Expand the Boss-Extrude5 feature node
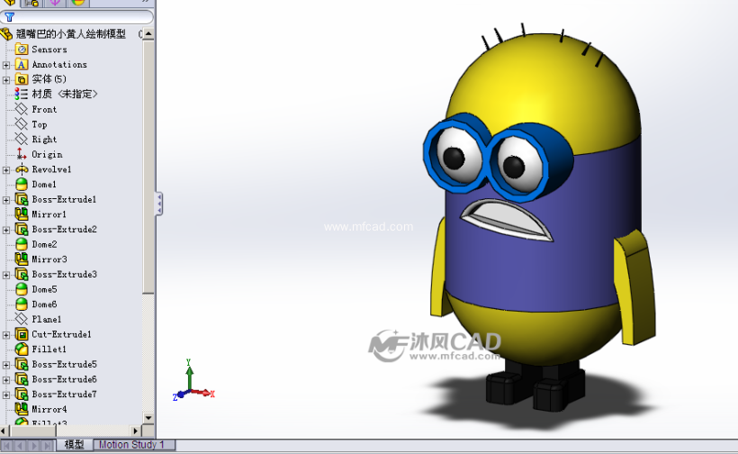738x454 pixels. (x=7, y=365)
